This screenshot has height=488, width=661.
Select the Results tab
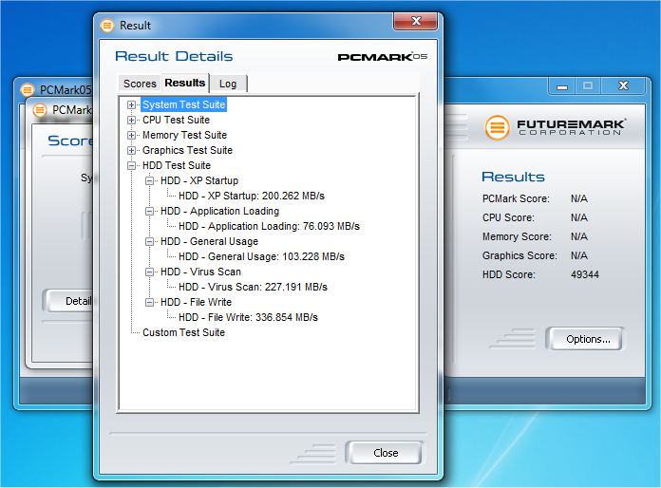[x=185, y=83]
